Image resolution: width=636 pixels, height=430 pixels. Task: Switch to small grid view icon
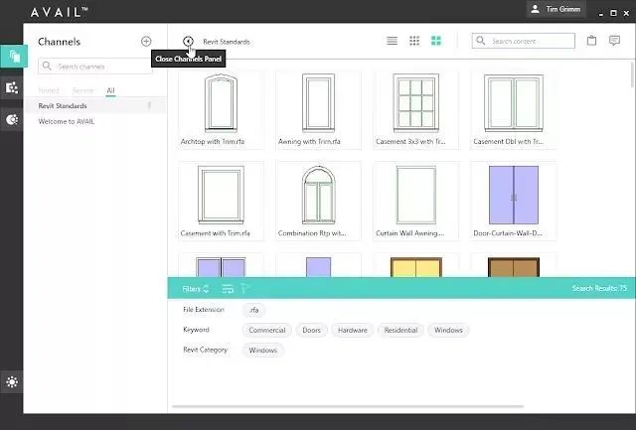tap(414, 41)
